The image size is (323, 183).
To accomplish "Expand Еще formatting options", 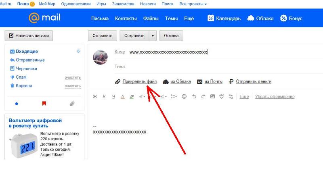I will point(244,97).
